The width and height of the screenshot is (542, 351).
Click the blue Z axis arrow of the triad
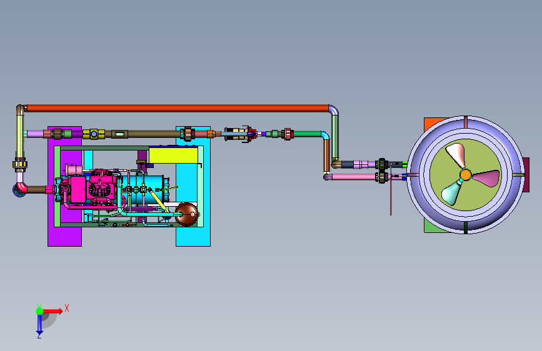tap(39, 325)
